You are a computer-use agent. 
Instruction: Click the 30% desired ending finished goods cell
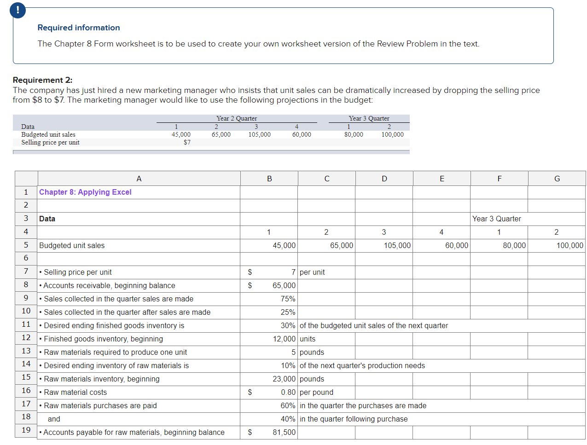(x=269, y=325)
